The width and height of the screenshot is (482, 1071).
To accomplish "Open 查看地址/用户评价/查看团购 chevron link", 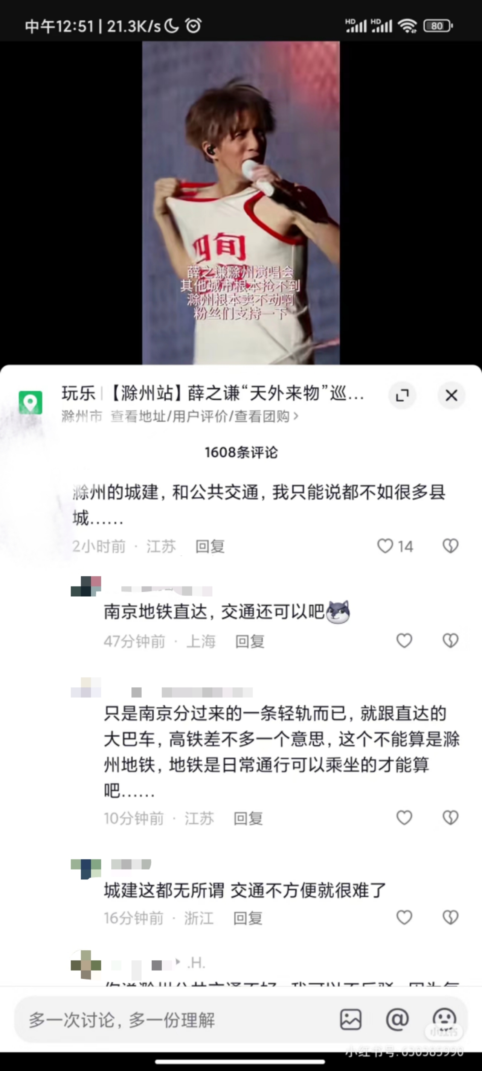I will coord(204,416).
